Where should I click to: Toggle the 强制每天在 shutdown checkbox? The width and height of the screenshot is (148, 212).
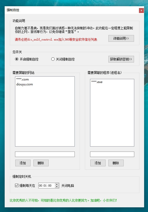point(17,185)
